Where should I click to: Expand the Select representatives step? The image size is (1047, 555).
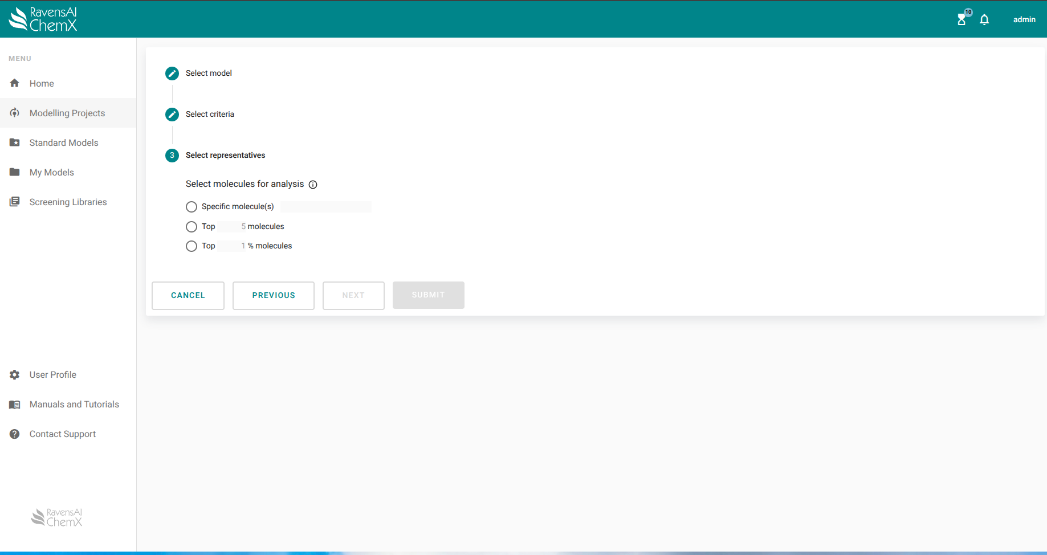click(x=225, y=156)
